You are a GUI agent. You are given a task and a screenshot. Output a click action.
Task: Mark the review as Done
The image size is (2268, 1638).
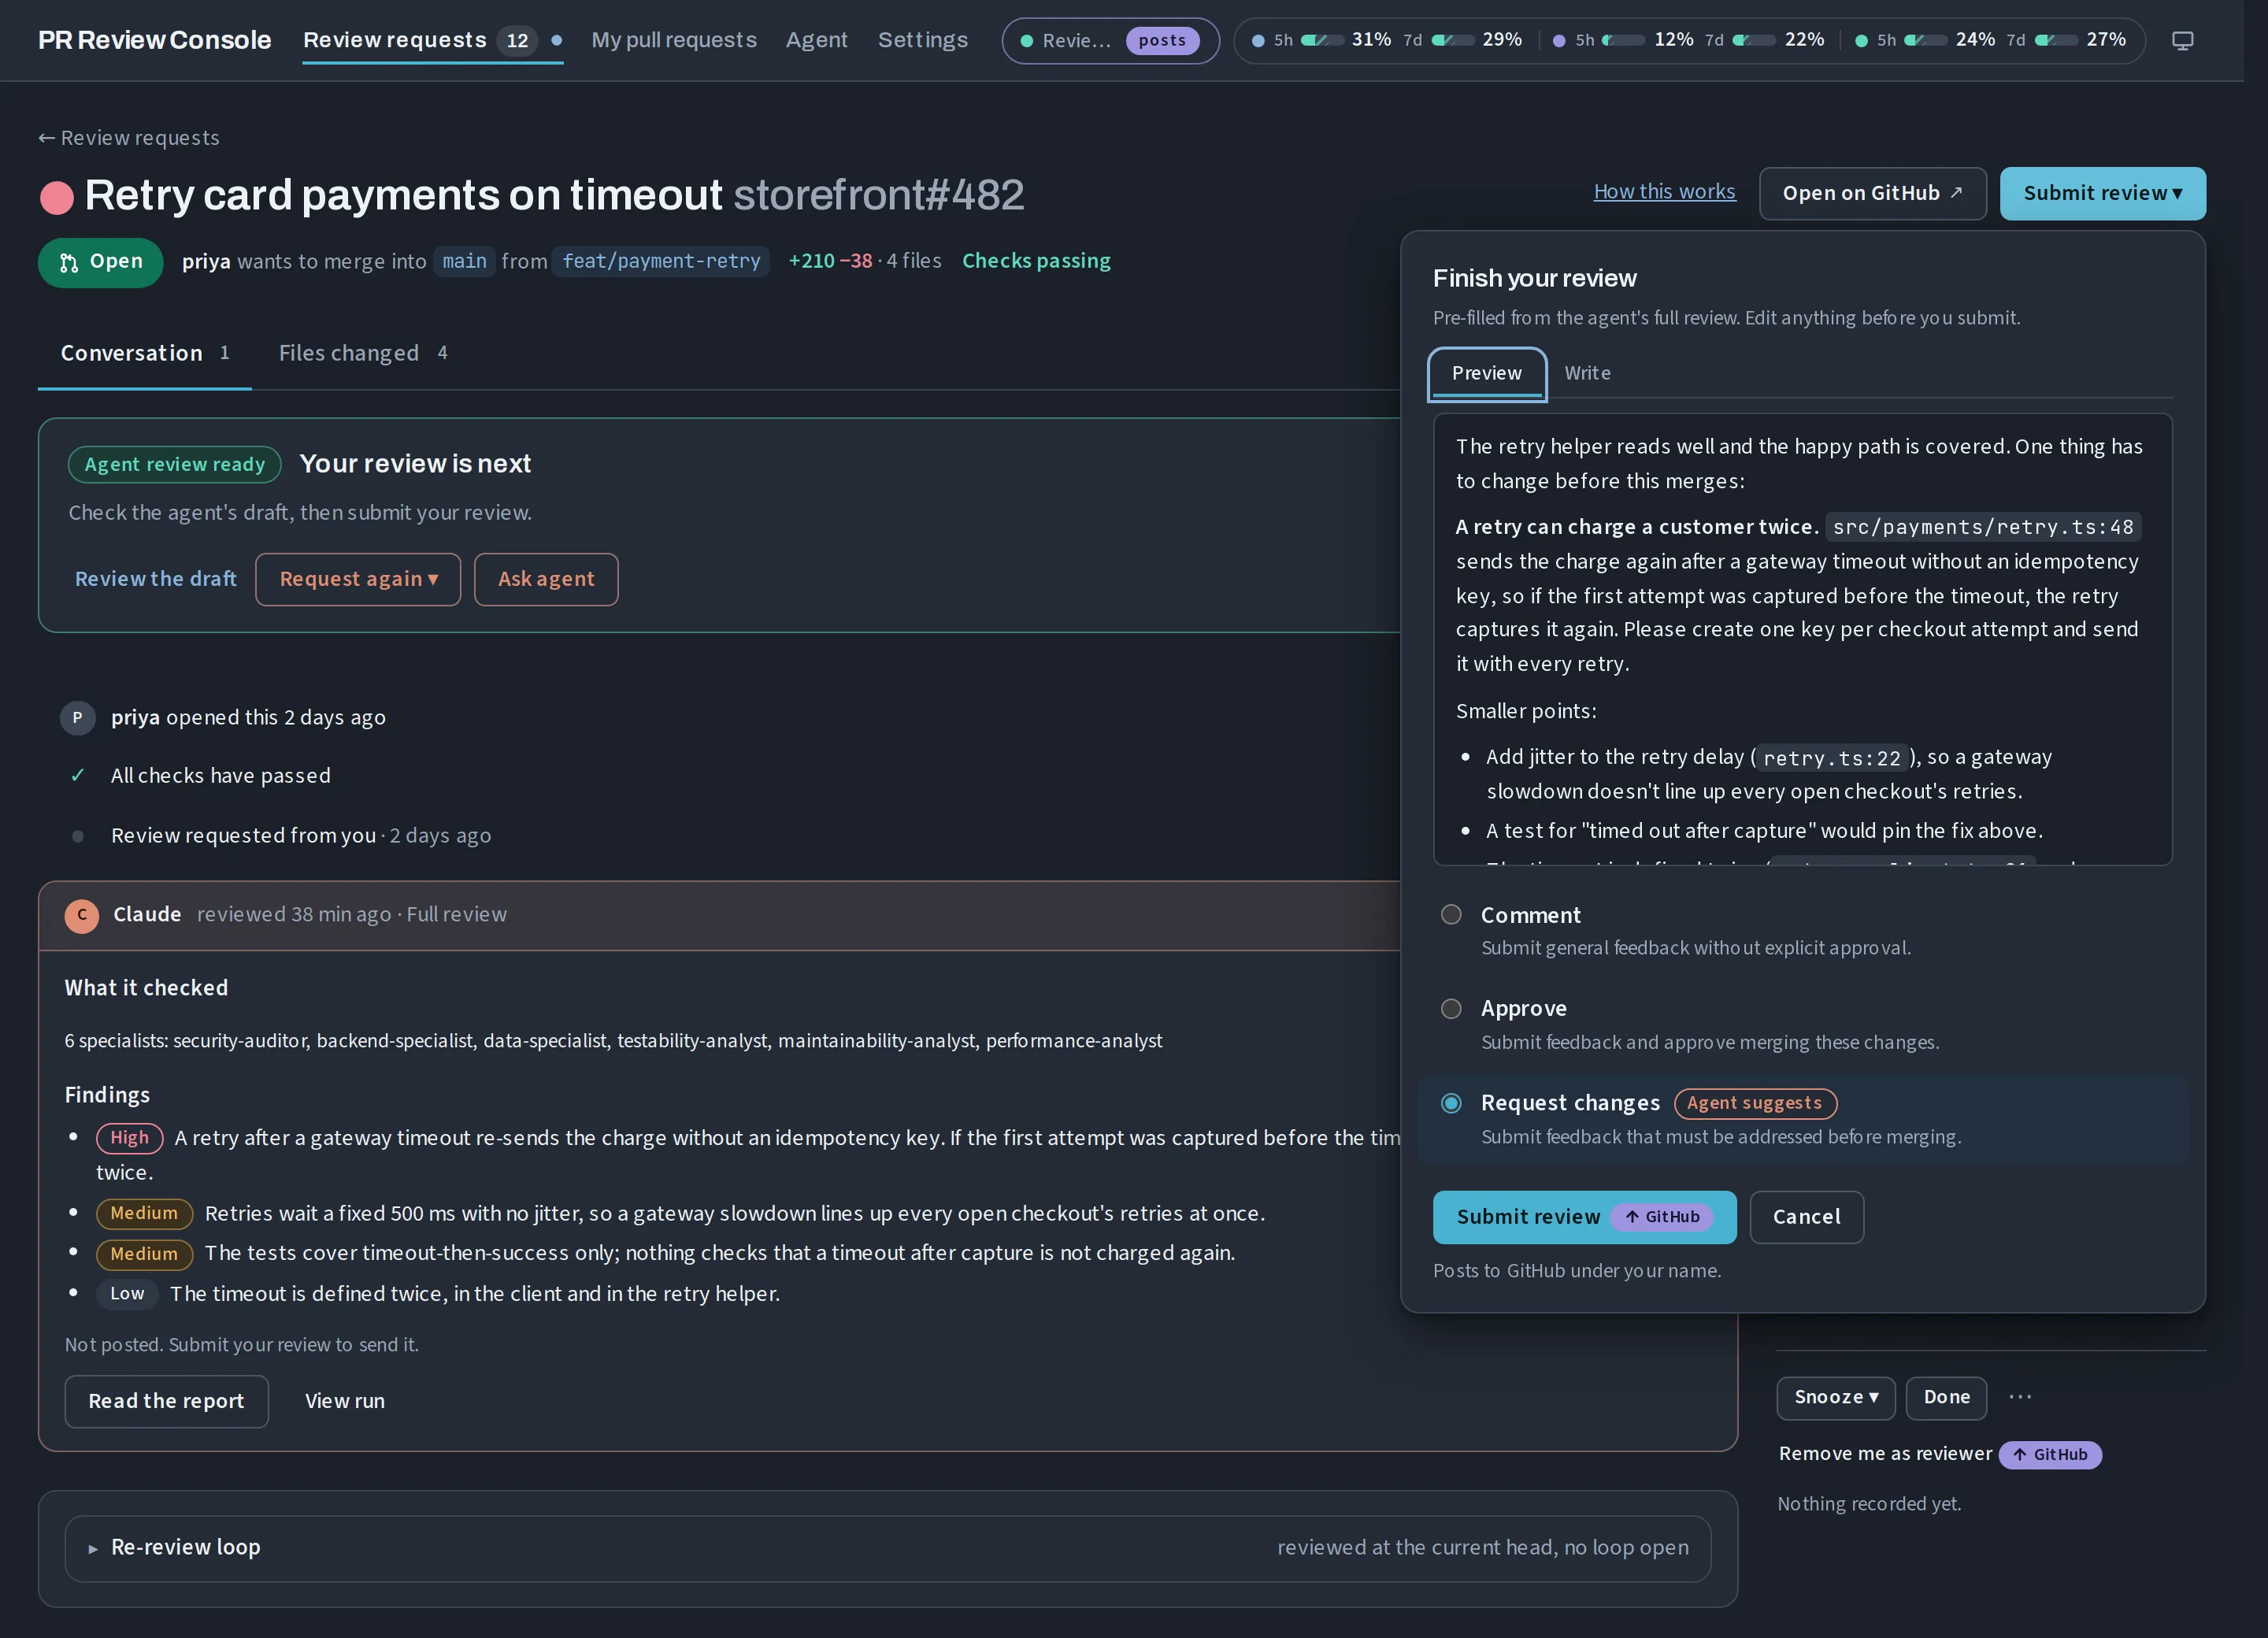tap(1946, 1398)
